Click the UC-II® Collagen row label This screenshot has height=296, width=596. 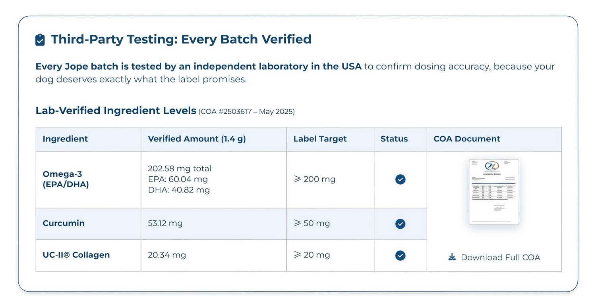click(x=76, y=255)
